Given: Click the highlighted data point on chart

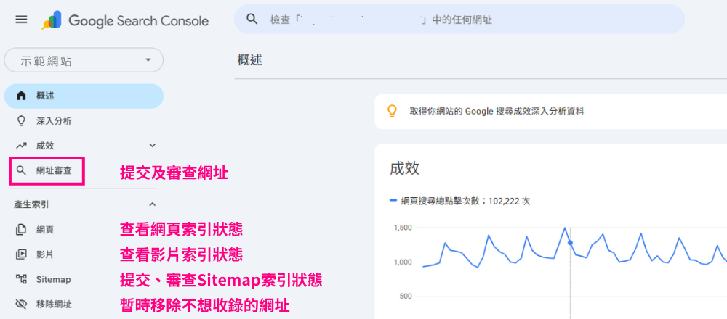Looking at the screenshot, I should 570,243.
